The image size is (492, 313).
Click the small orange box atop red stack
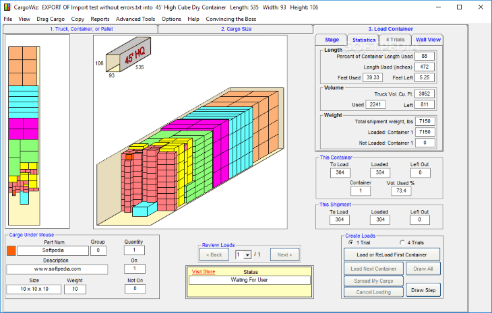(129, 157)
